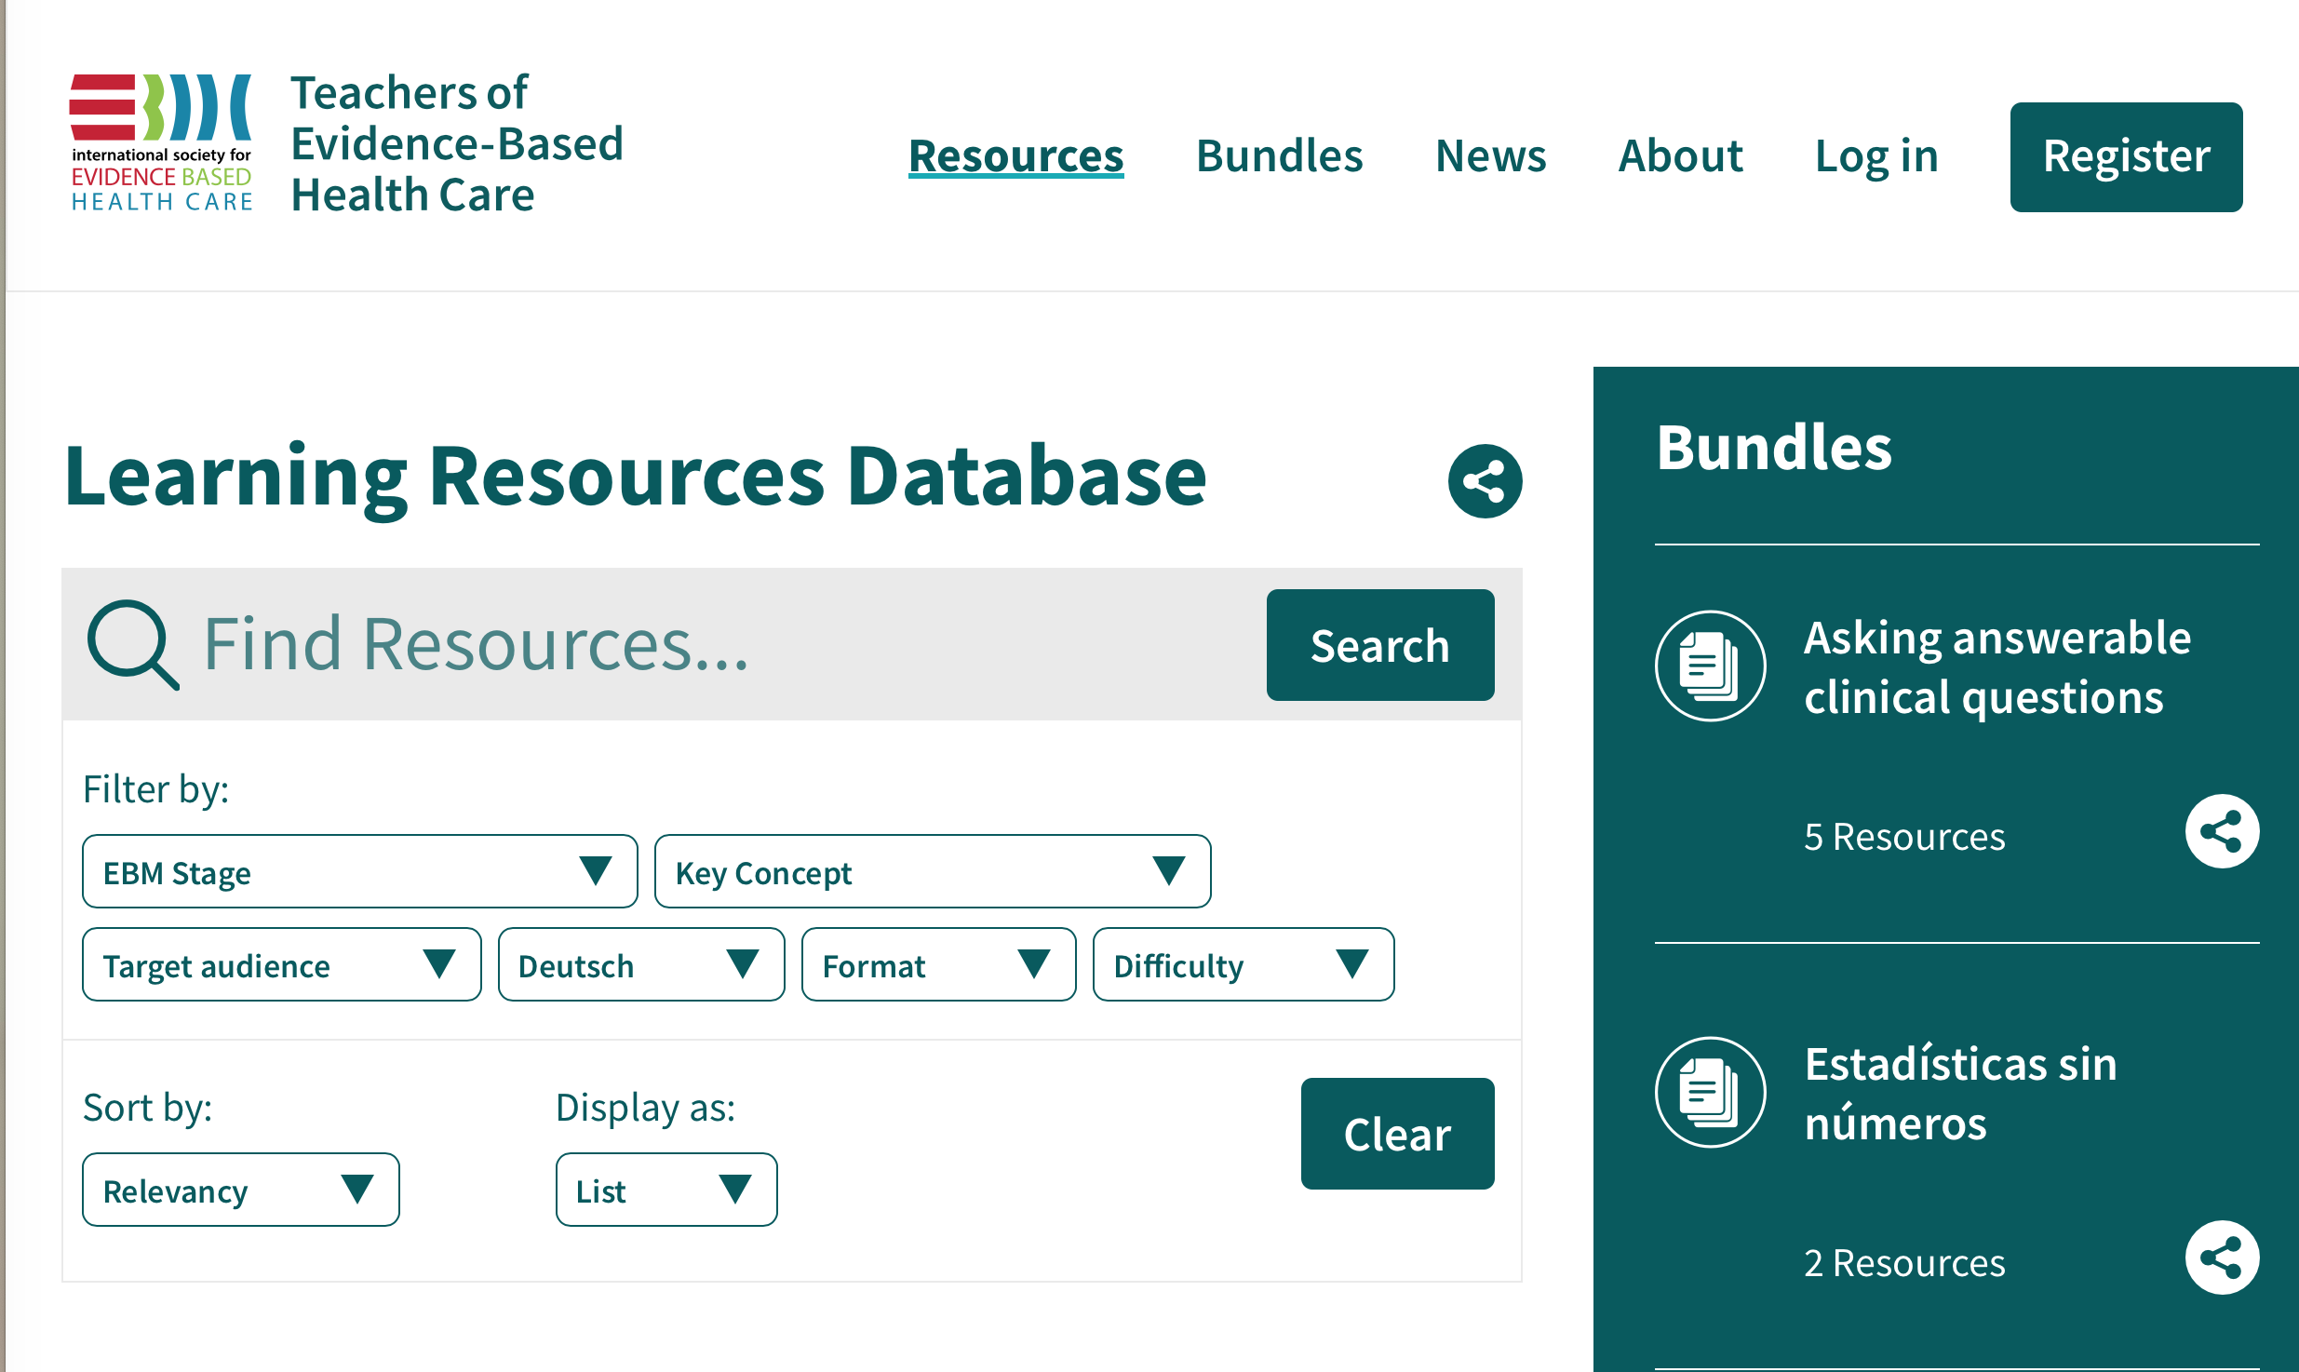Click the documents icon for Estadísticas sin números
Image resolution: width=2299 pixels, height=1372 pixels.
pyautogui.click(x=1710, y=1091)
